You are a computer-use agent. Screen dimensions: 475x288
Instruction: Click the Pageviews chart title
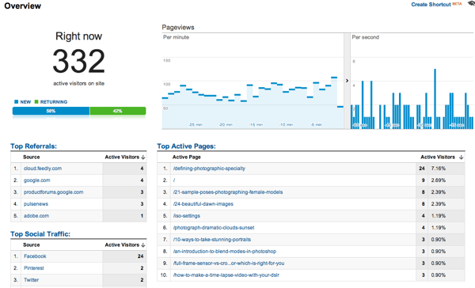coord(178,27)
